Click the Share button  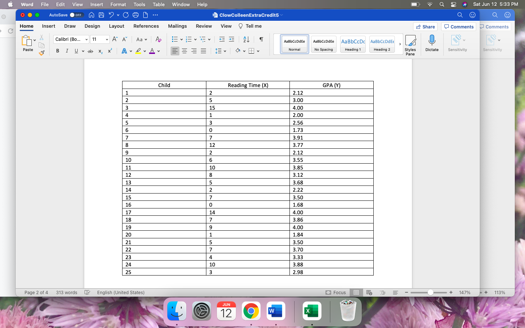pos(425,27)
